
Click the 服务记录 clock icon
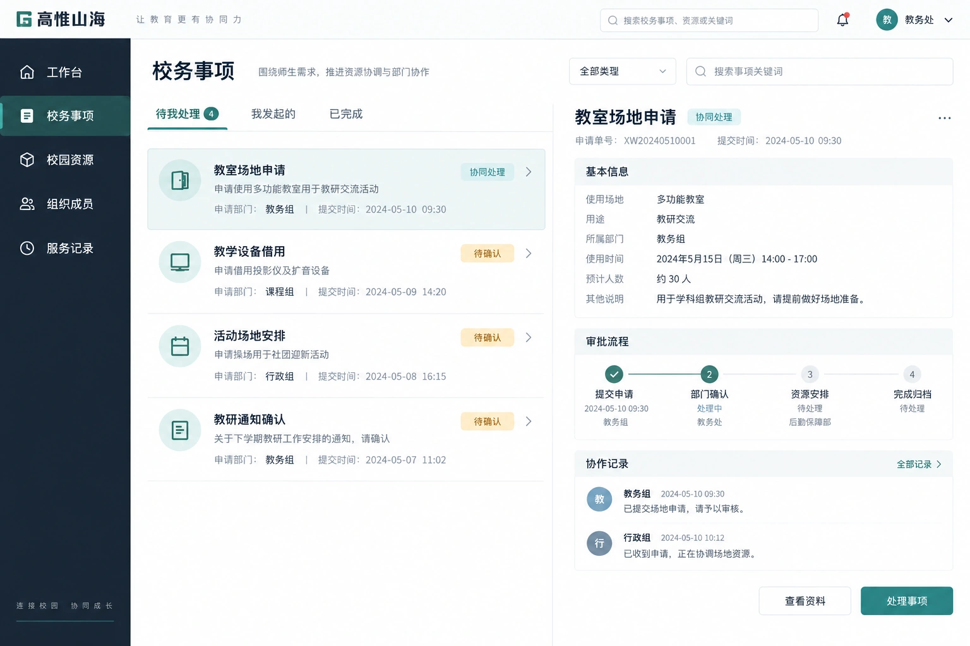pyautogui.click(x=27, y=248)
